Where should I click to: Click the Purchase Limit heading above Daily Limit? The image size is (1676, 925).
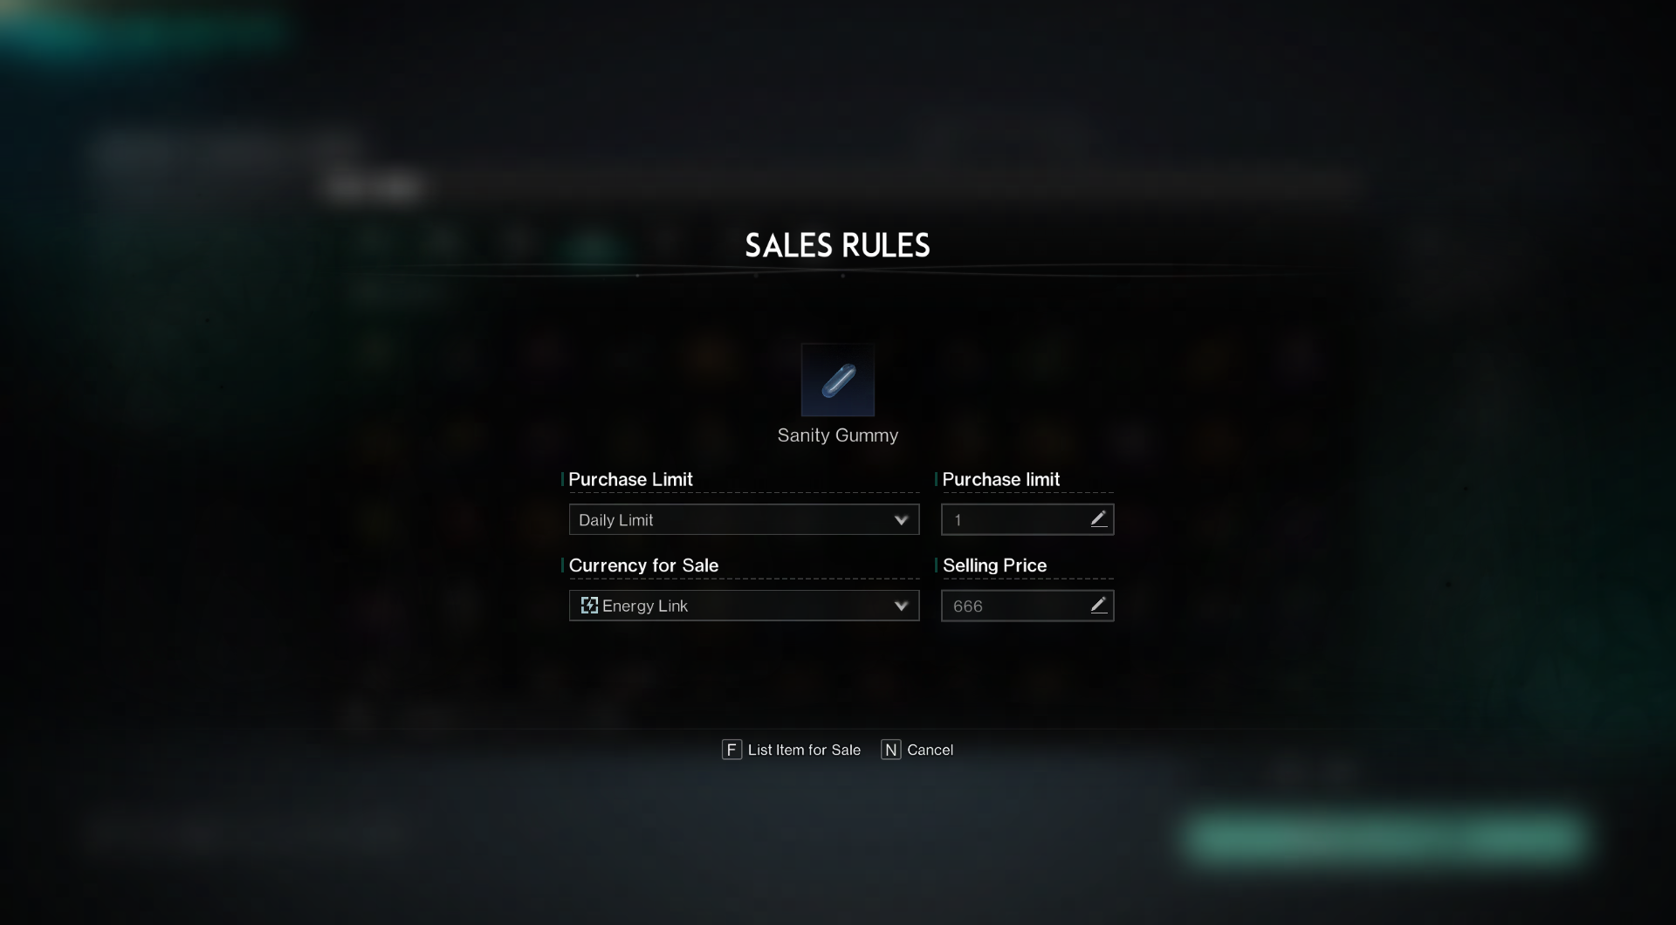click(630, 480)
